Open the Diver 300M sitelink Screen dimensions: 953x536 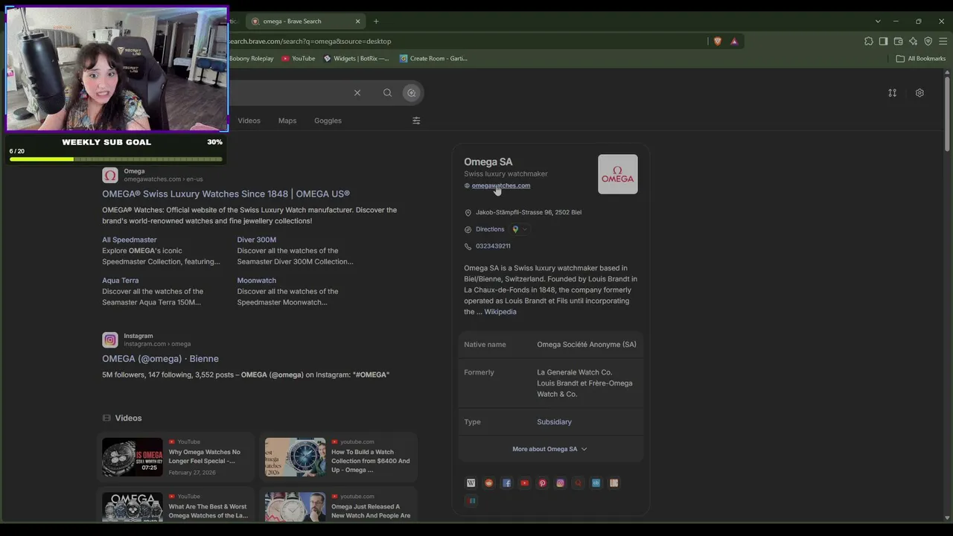257,240
